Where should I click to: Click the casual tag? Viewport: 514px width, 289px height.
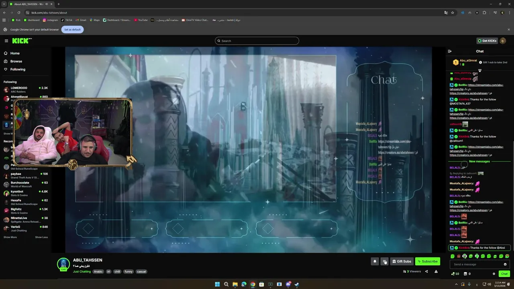pyautogui.click(x=141, y=272)
